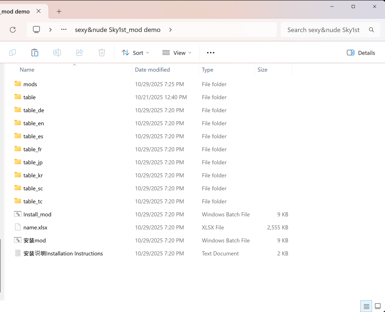Image resolution: width=385 pixels, height=312 pixels.
Task: Click the Search sexy&nude Sky1st field
Action: (x=323, y=30)
